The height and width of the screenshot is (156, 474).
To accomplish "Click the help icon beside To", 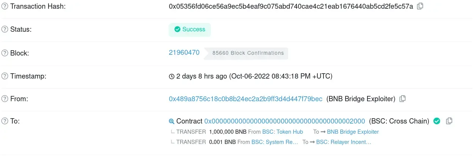I will click(5, 121).
